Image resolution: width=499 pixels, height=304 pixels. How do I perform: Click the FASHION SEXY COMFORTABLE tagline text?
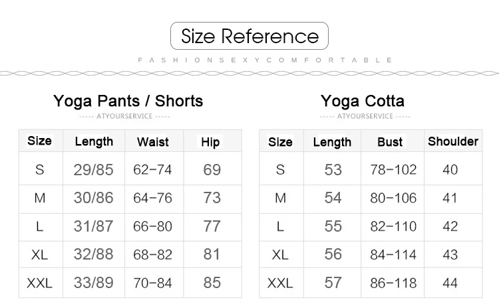point(264,60)
